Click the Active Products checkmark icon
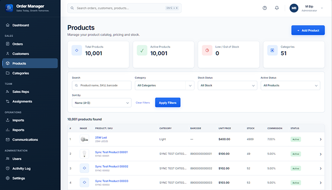 click(x=142, y=50)
